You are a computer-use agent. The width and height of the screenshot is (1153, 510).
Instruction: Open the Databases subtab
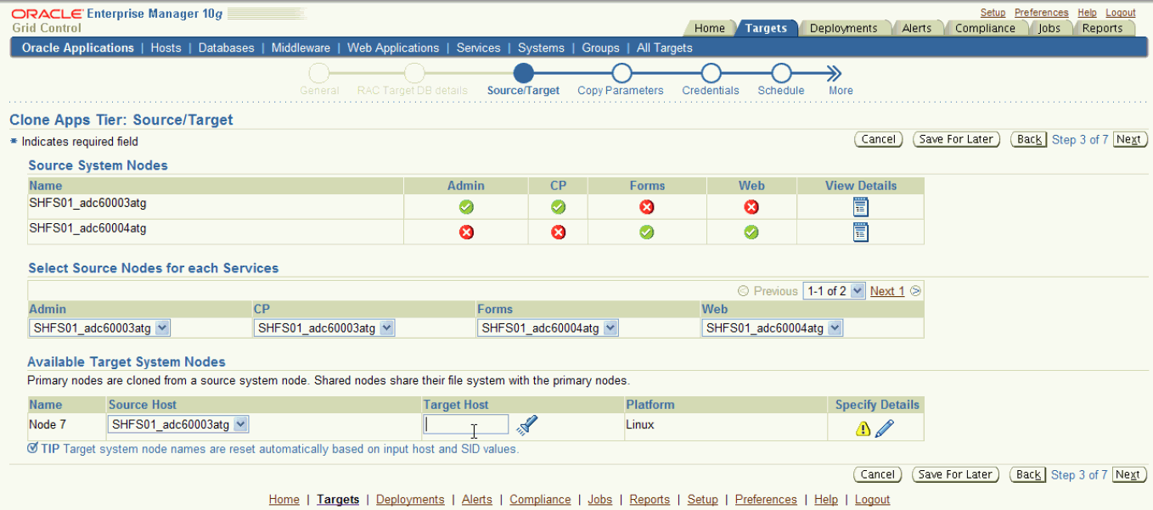tap(226, 48)
